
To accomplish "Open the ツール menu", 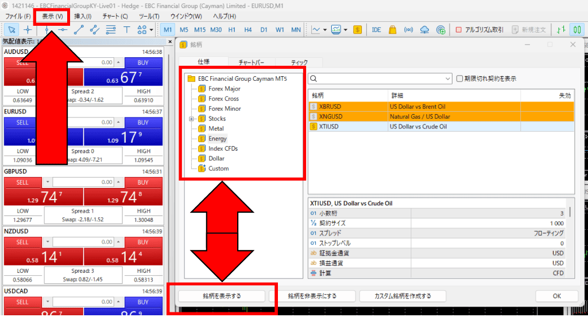I will [149, 16].
